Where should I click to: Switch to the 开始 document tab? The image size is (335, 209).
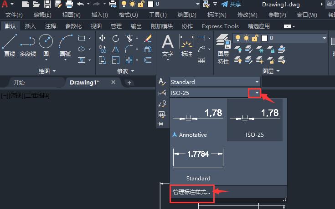click(x=19, y=82)
